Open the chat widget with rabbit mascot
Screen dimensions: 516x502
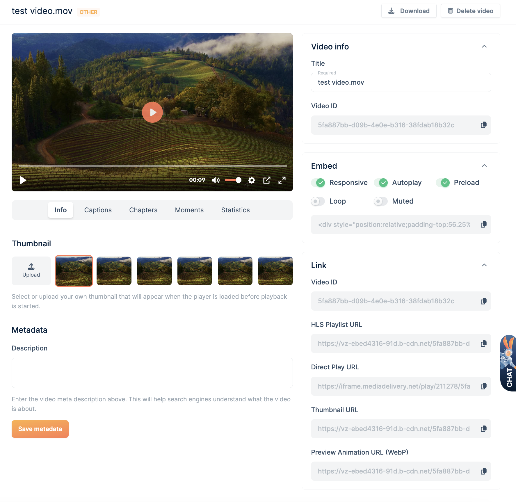pyautogui.click(x=508, y=363)
